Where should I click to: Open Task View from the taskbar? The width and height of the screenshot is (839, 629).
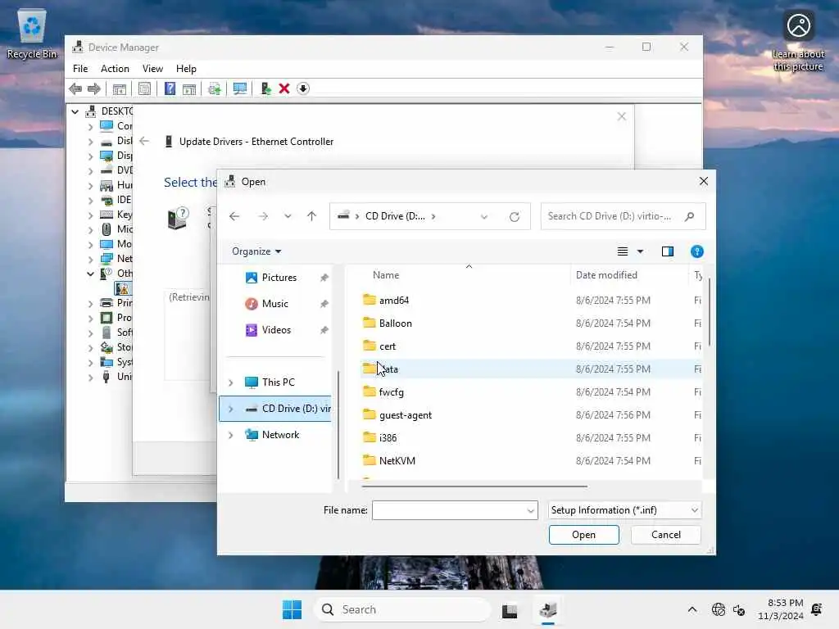coord(510,609)
